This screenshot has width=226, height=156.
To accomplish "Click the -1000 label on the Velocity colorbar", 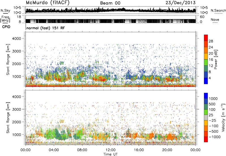I will [214, 137].
